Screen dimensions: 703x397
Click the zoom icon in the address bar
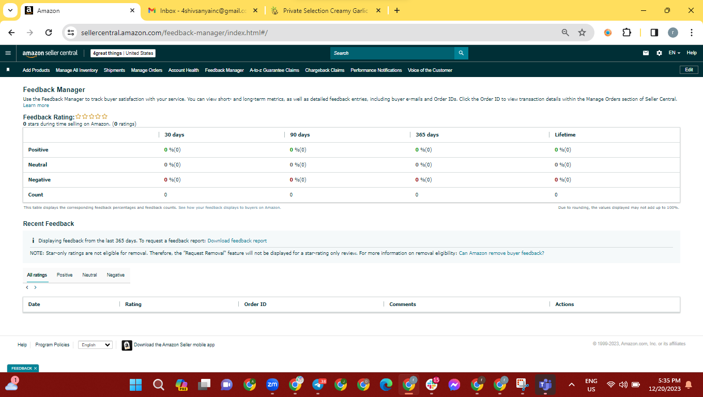pos(566,33)
